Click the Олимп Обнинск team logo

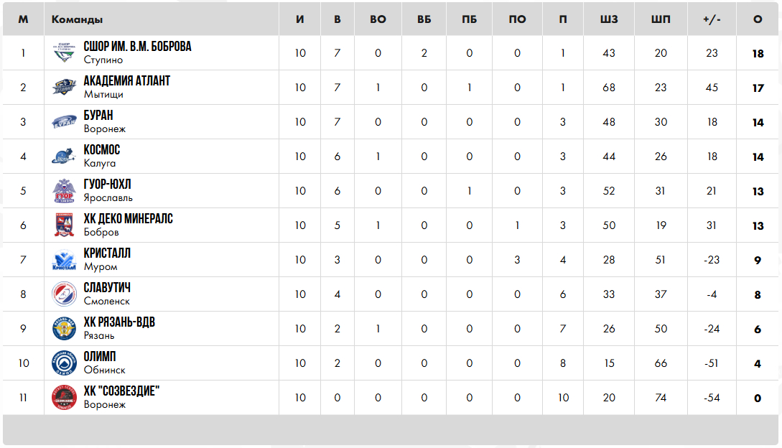(65, 363)
